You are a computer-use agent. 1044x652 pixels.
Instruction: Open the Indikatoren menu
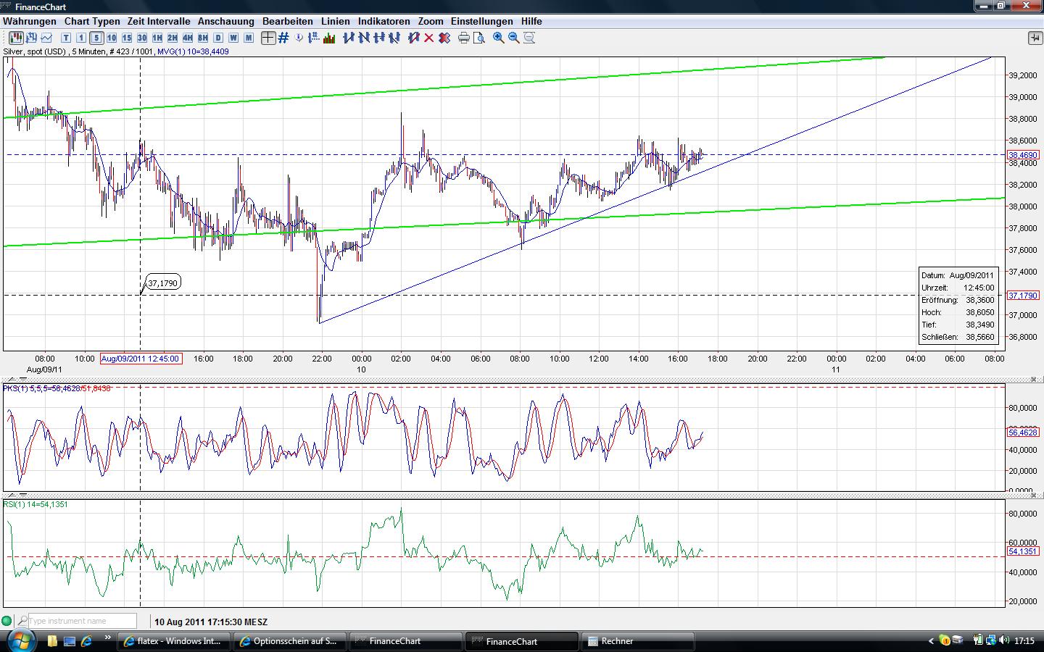[x=384, y=21]
